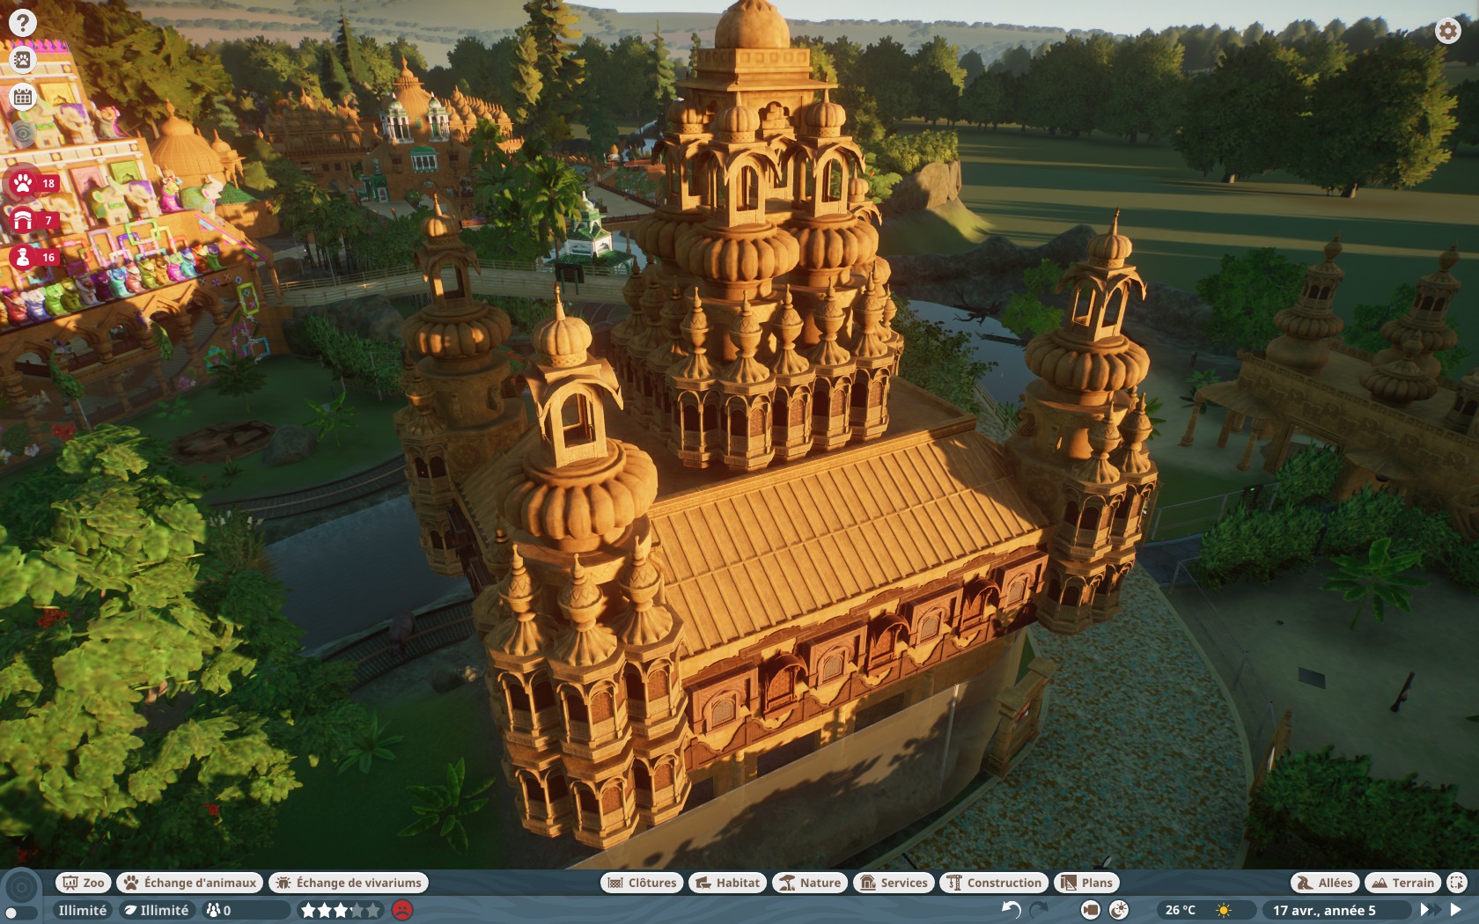The image size is (1479, 924).
Task: Open staff alerts with 16 notifications
Action: pos(33,257)
